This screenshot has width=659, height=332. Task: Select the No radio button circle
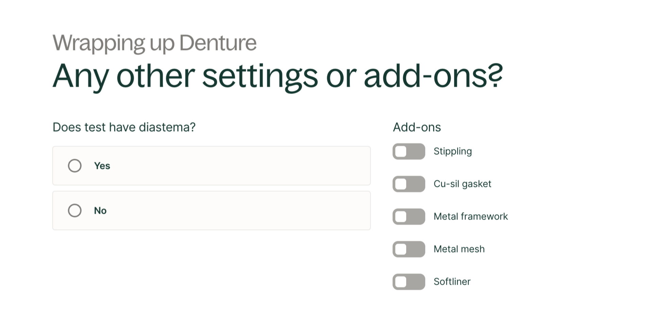[75, 210]
